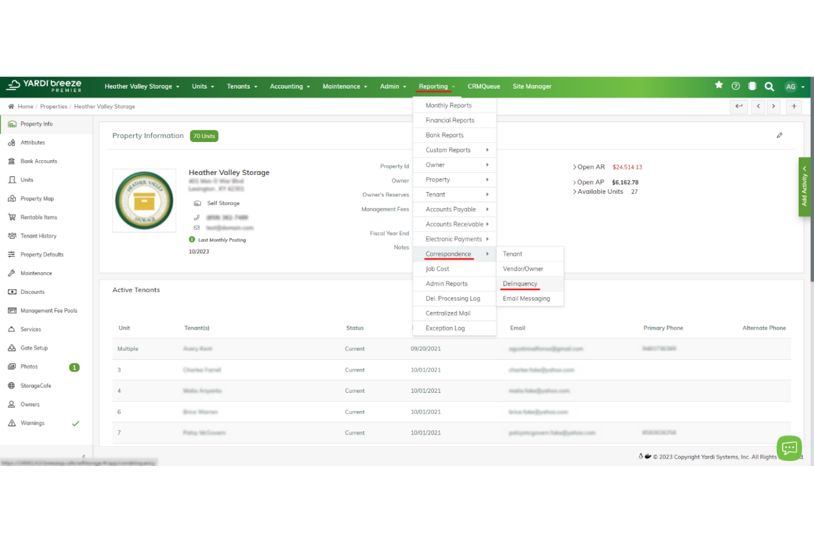This screenshot has width=814, height=543.
Task: Go to previous record with left chevron
Action: pos(758,106)
